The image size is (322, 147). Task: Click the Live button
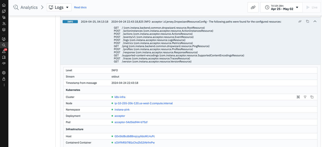[312, 7]
